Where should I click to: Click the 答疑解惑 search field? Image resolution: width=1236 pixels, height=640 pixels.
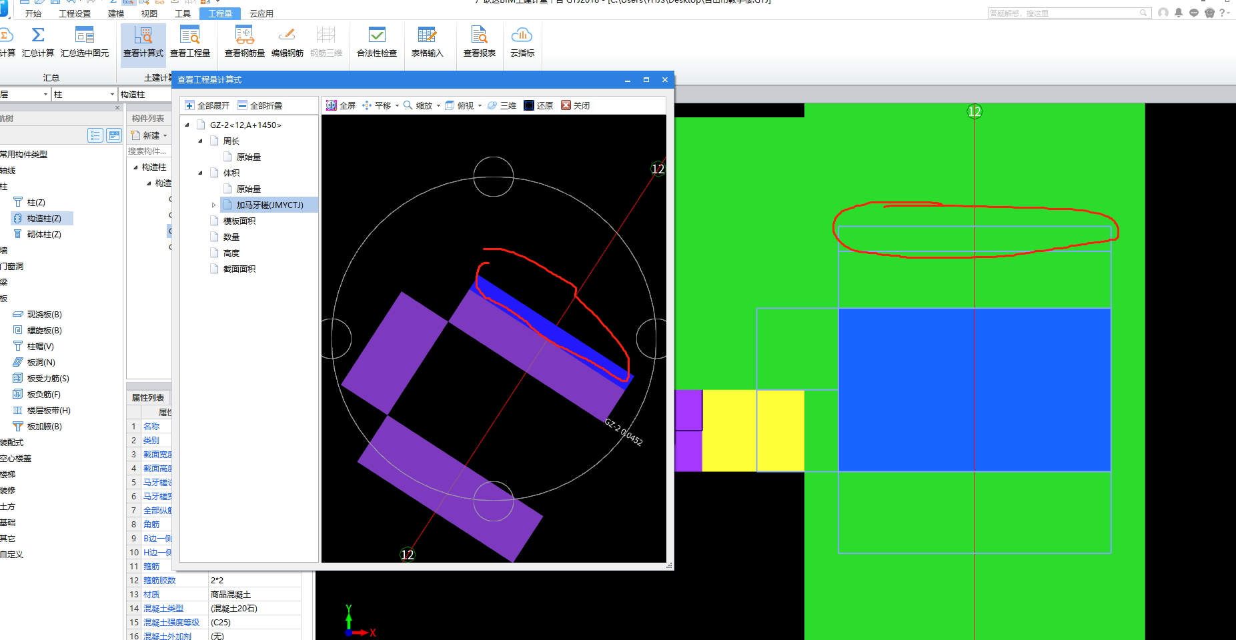click(1069, 13)
